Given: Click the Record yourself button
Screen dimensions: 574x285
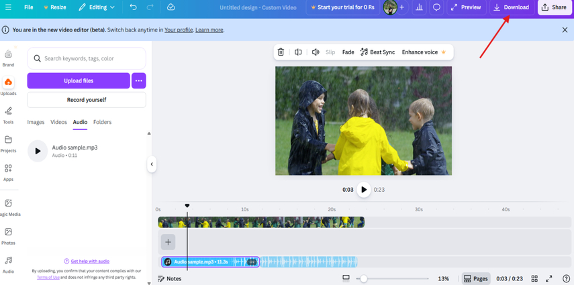Looking at the screenshot, I should (87, 100).
